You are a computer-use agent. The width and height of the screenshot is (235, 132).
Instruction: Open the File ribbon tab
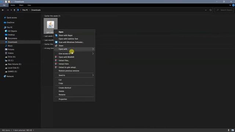[x=4, y=5]
